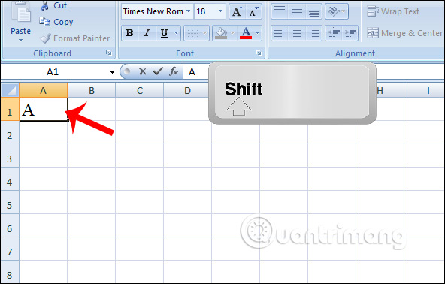
Task: Expand the font name dropdown
Action: [x=188, y=11]
